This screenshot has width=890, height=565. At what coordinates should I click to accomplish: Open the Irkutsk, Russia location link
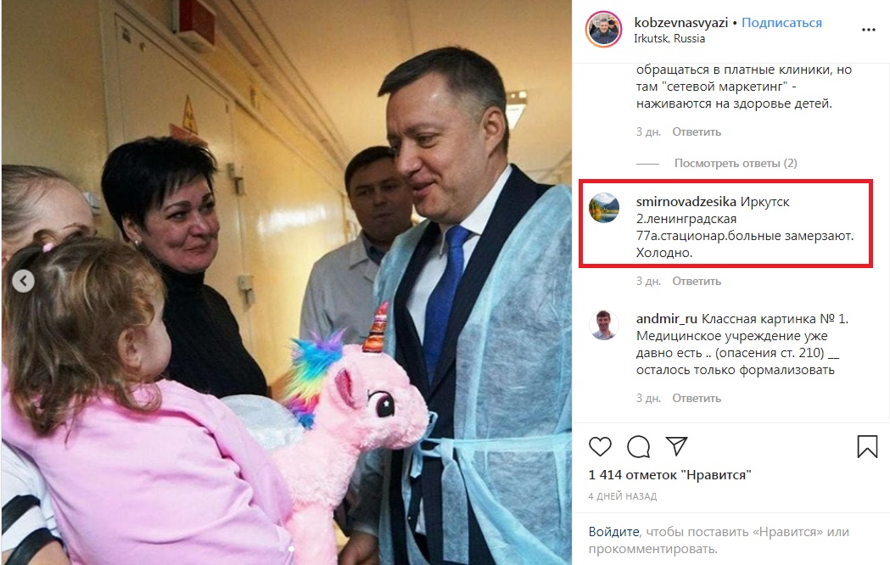669,38
